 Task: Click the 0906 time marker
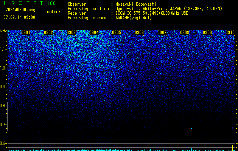coord(139,32)
